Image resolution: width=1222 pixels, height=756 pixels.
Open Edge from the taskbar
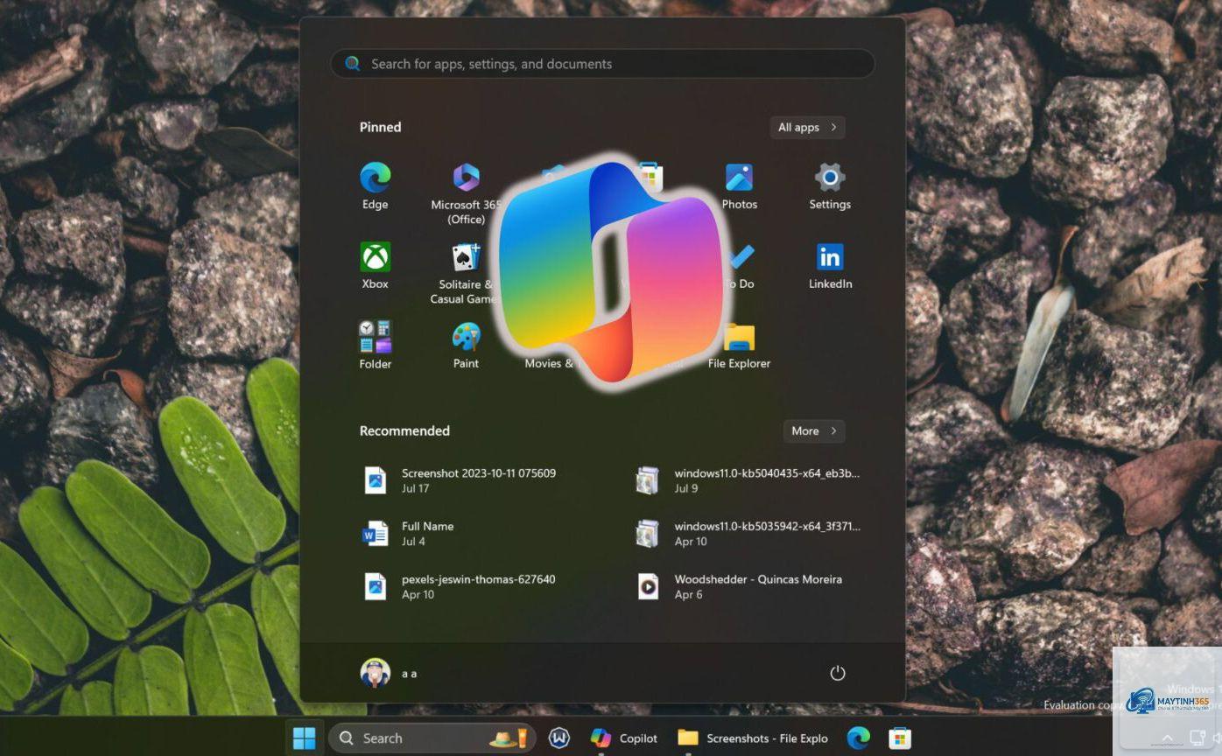(x=859, y=738)
